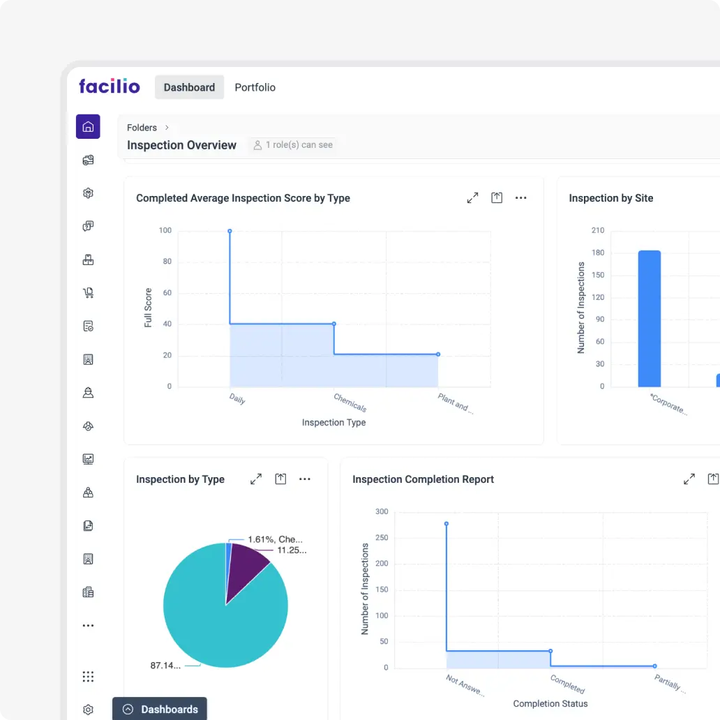Click the Folders breadcrumb link
This screenshot has width=720, height=720.
point(142,128)
